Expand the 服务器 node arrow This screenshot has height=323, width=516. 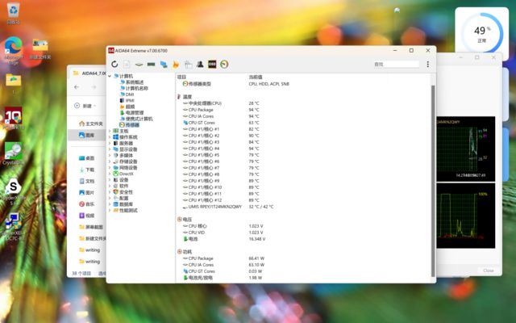pos(110,143)
